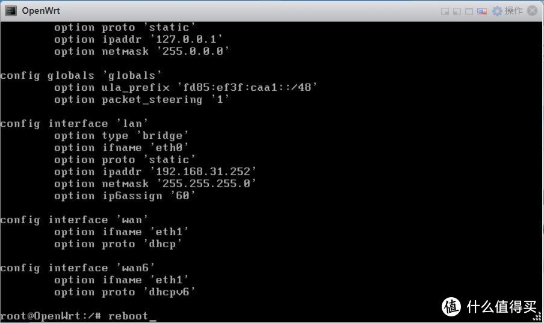Click the netmask '255.255.255.0' line
This screenshot has width=544, height=323.
point(155,183)
